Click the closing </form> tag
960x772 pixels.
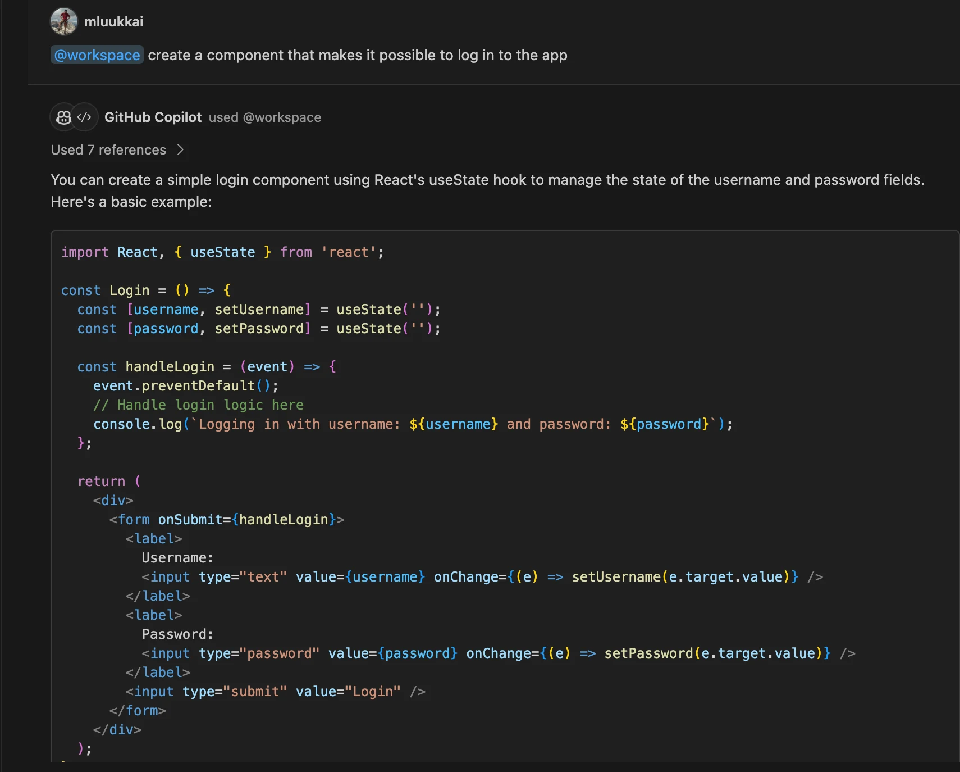[138, 711]
